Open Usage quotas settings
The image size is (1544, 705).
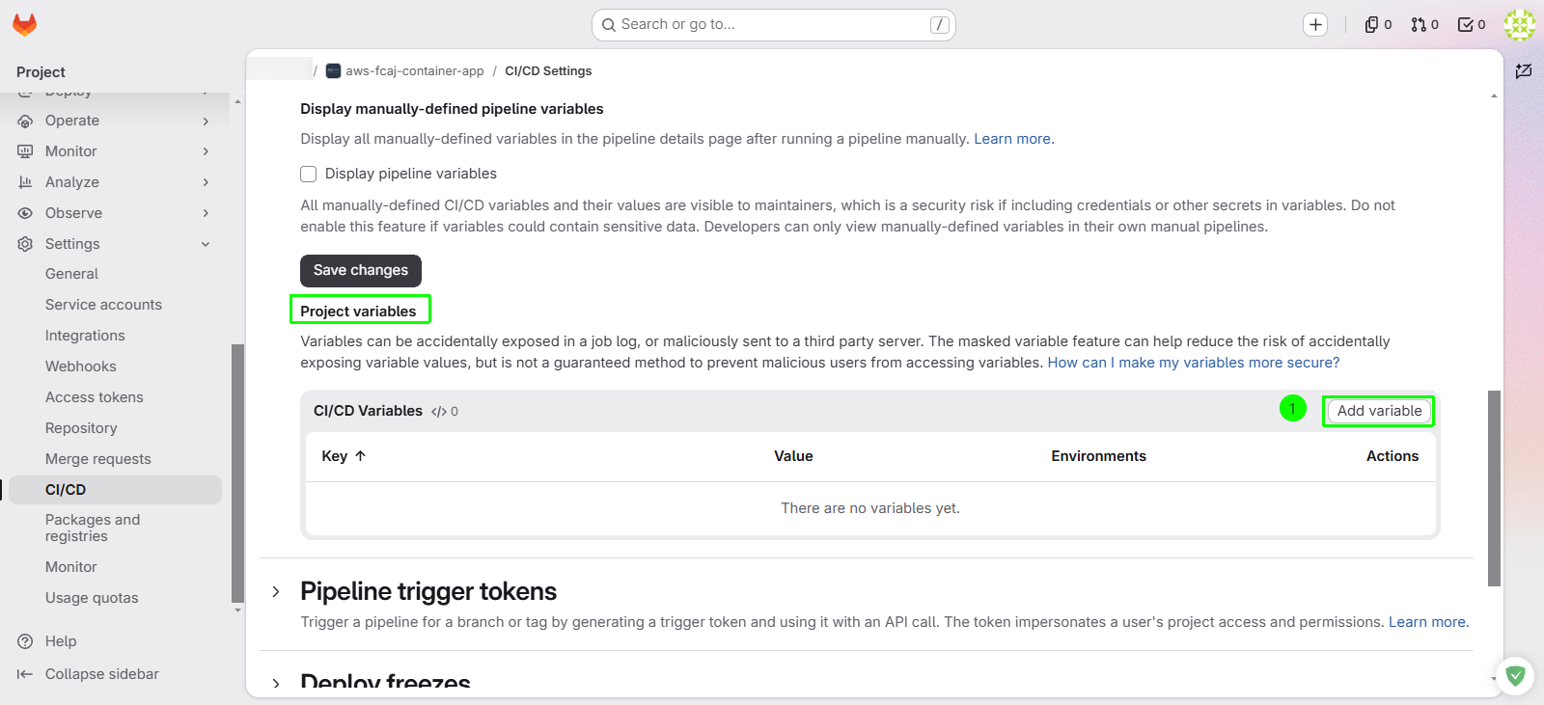[x=92, y=598]
